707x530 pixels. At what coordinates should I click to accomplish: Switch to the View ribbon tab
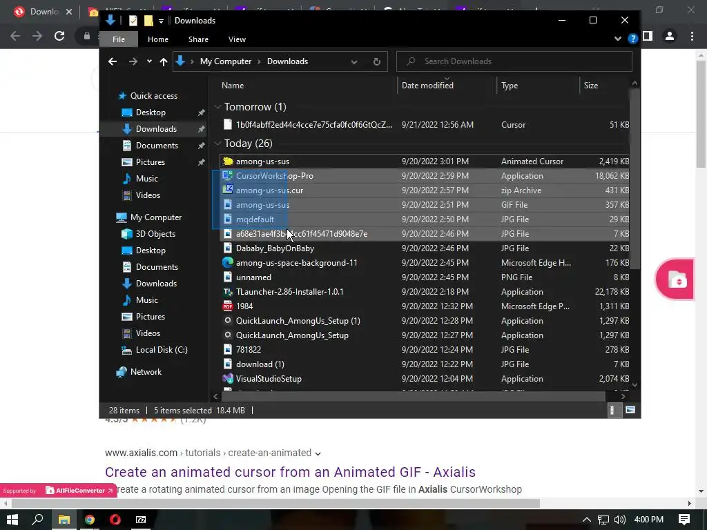coord(237,39)
